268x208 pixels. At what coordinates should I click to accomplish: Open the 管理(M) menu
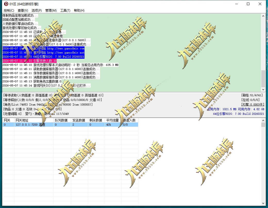coord(51,10)
